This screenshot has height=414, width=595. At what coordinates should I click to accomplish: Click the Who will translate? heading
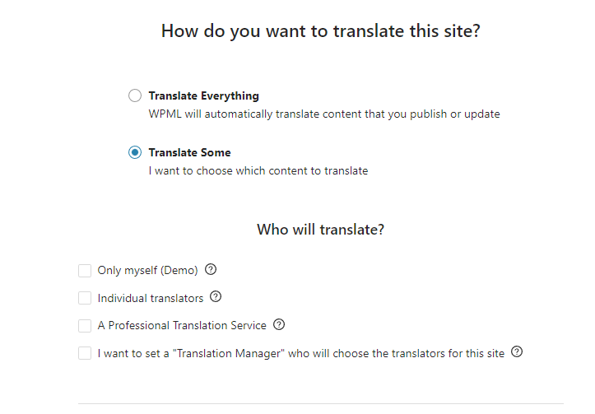coord(321,230)
